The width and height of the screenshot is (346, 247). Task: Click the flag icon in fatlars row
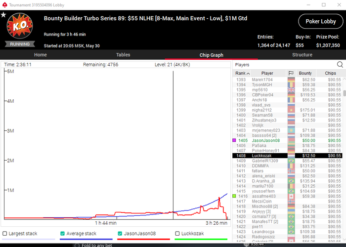coord(291,171)
